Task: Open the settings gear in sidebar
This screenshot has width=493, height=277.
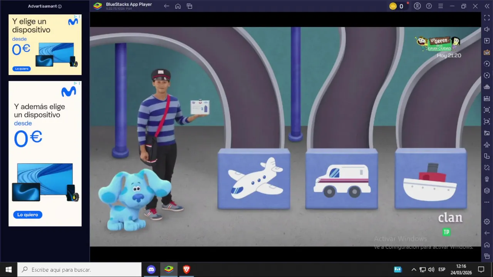Action: coord(487,222)
